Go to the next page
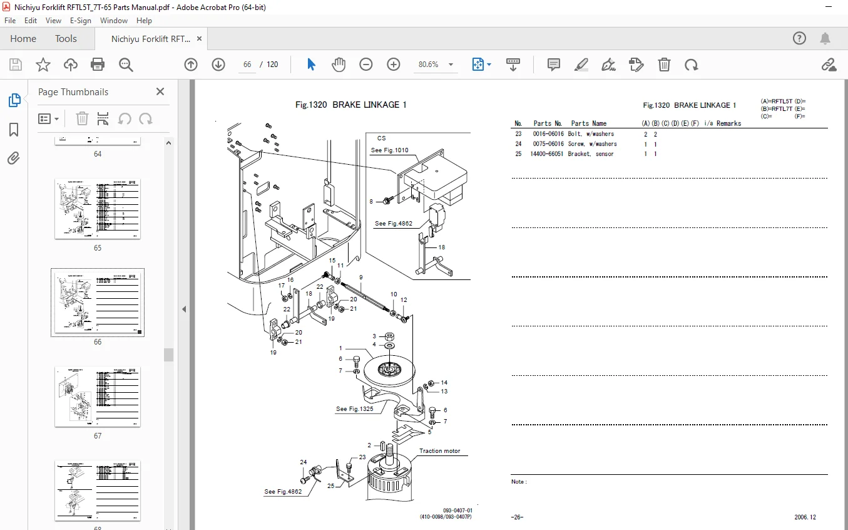Image resolution: width=848 pixels, height=530 pixels. (x=218, y=65)
